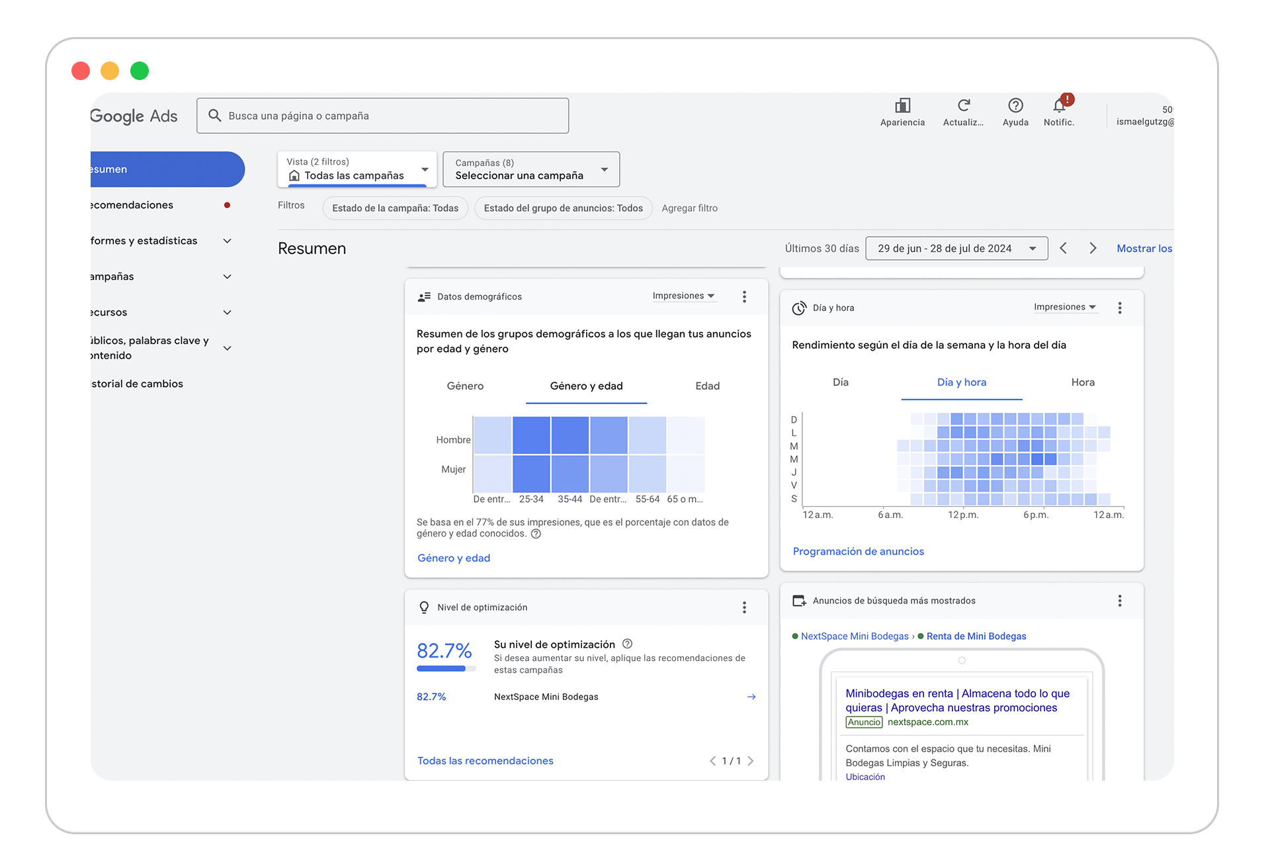1270x868 pixels.
Task: Open the Programación de anuncios link
Action: 858,552
